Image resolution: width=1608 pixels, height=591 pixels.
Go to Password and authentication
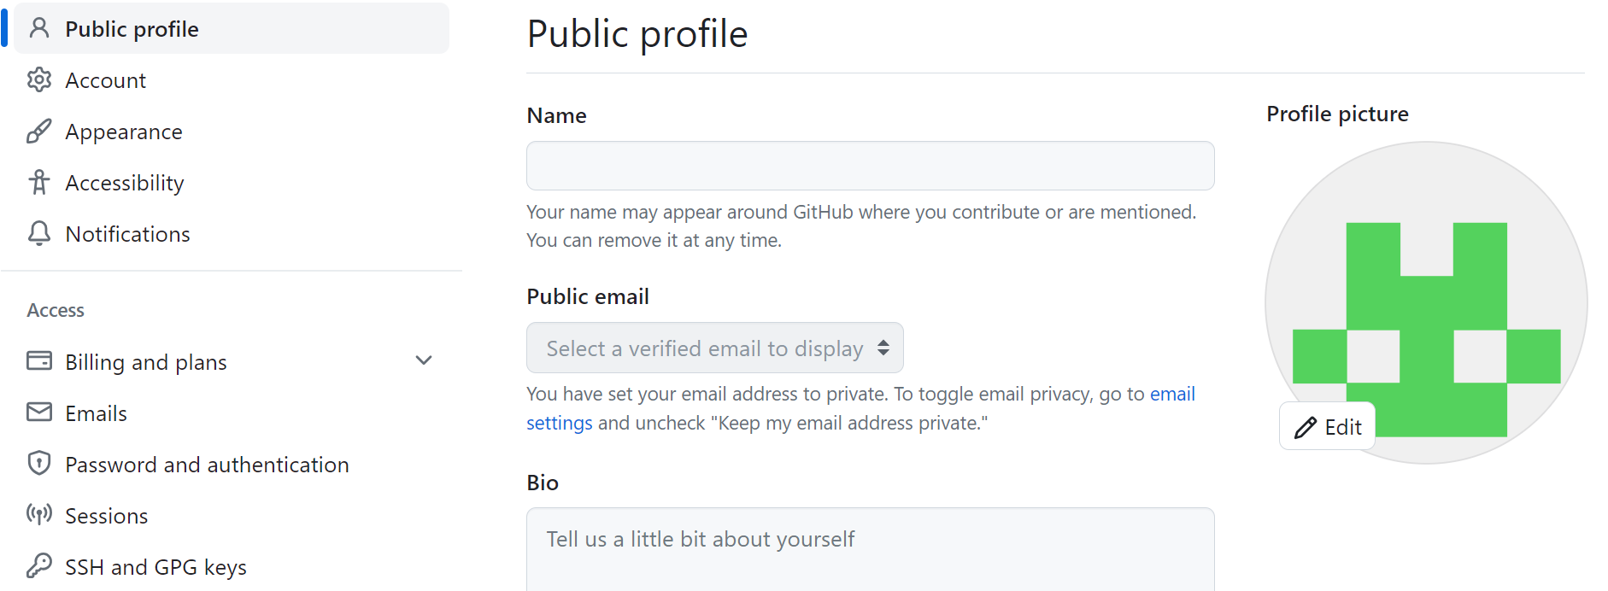tap(207, 465)
